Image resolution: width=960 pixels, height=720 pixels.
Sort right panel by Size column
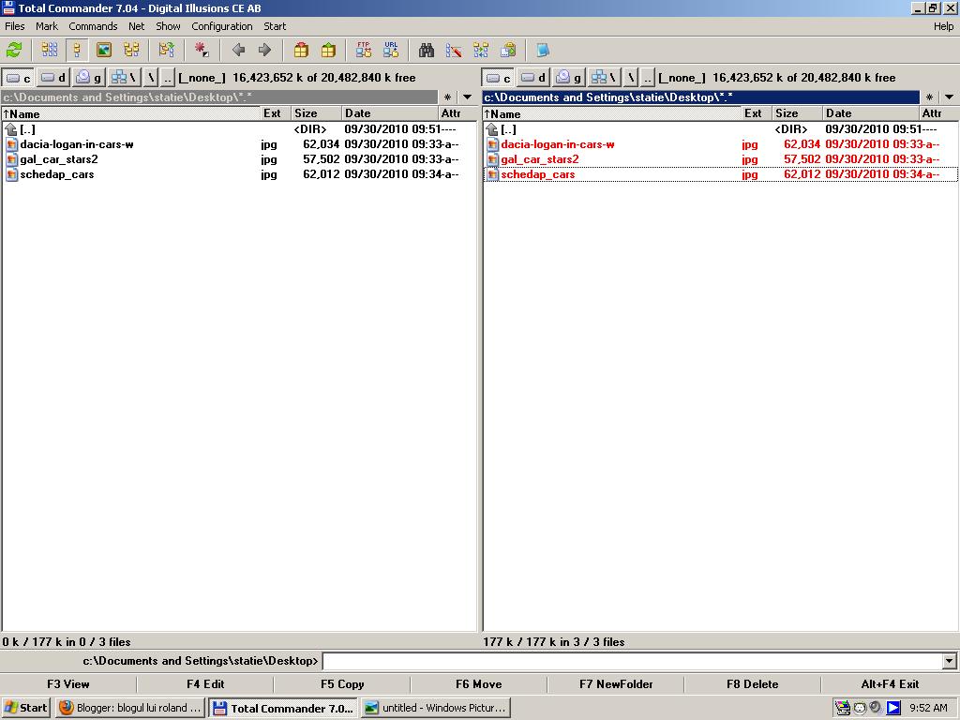(x=797, y=113)
